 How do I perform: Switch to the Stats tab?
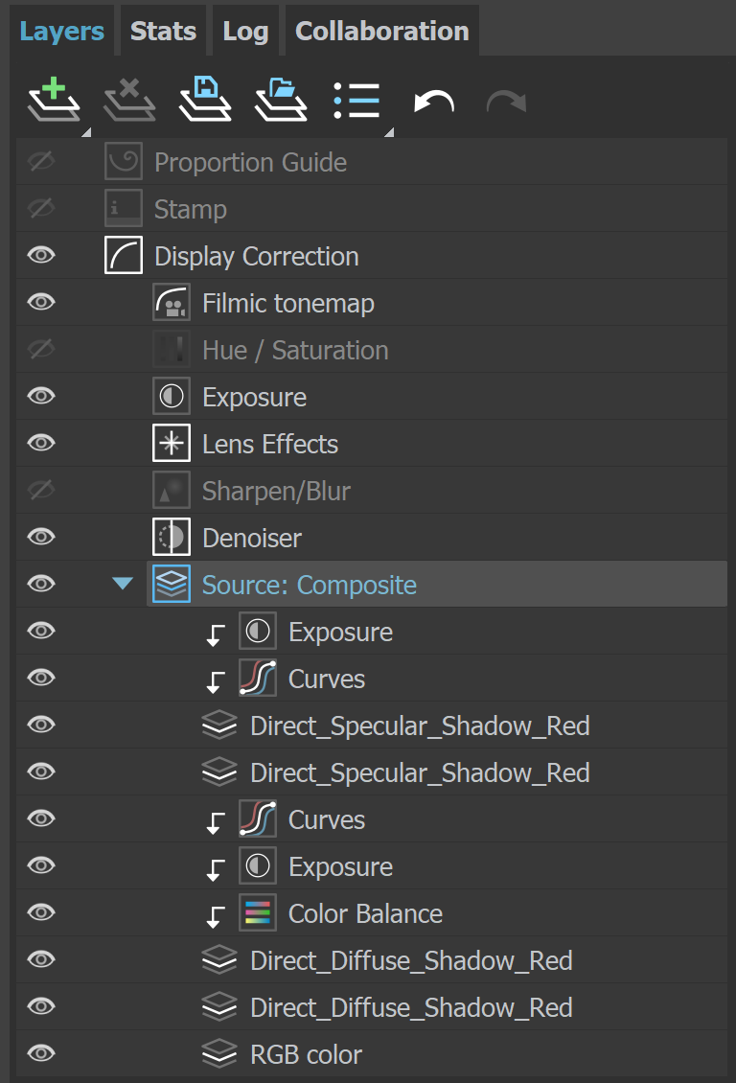point(163,32)
